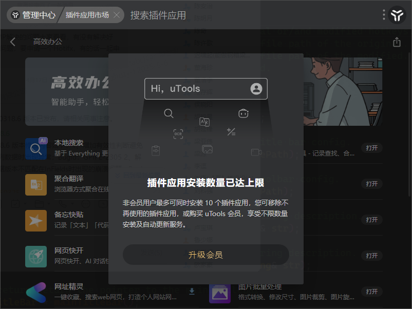Screen dimensions: 412x309
Task: Click the 聚合翻译 plugin title
Action: pos(69,179)
